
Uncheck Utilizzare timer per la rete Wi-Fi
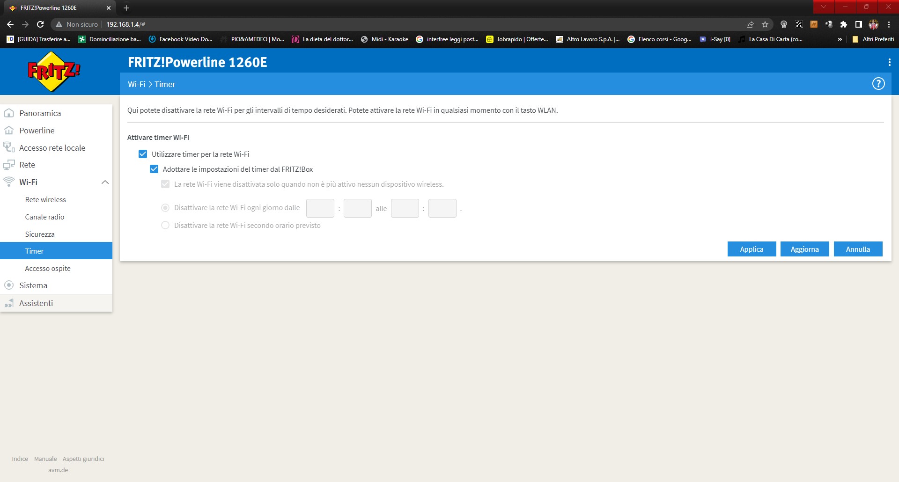pos(143,154)
